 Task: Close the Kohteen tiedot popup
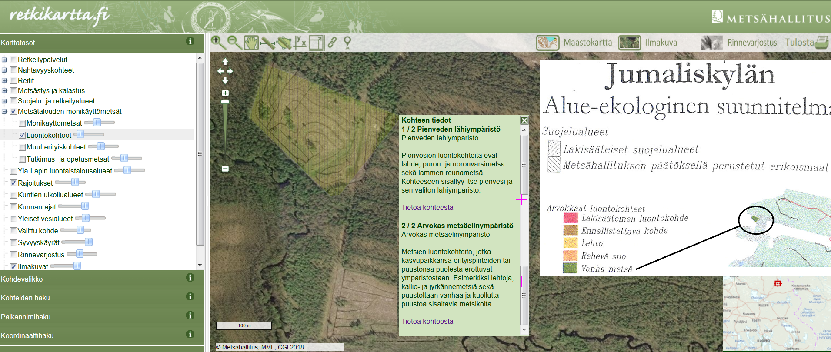tap(524, 120)
